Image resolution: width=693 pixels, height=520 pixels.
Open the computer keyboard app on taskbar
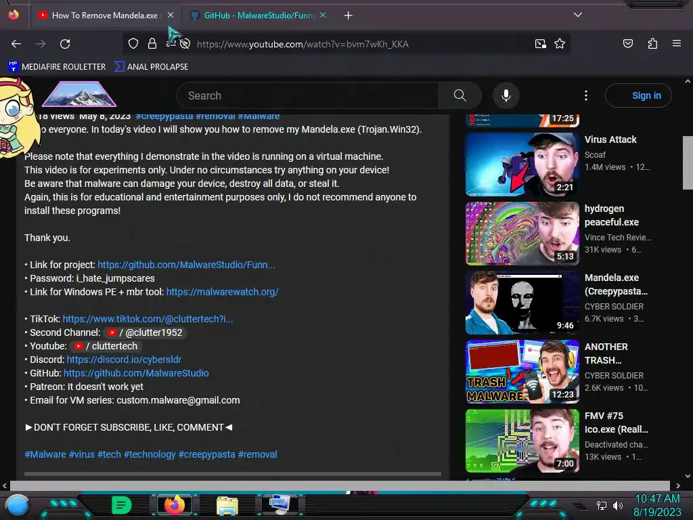pyautogui.click(x=280, y=505)
